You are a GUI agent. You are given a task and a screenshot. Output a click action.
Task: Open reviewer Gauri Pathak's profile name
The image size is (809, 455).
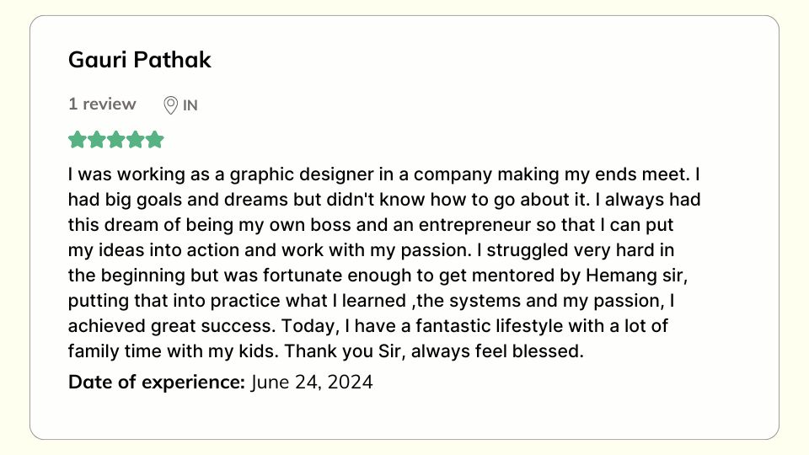click(x=140, y=61)
